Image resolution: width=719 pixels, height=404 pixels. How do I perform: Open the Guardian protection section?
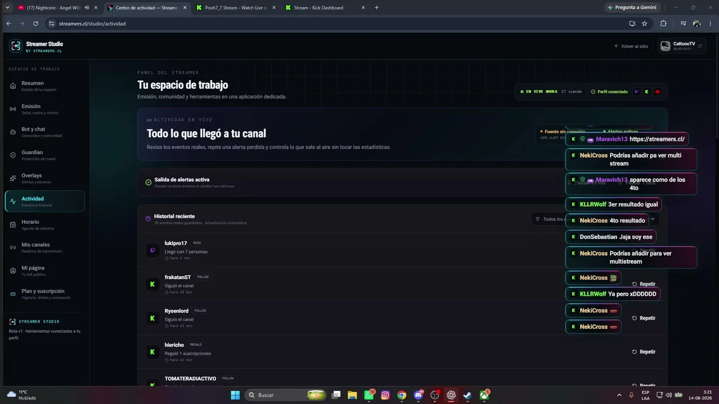coord(45,155)
